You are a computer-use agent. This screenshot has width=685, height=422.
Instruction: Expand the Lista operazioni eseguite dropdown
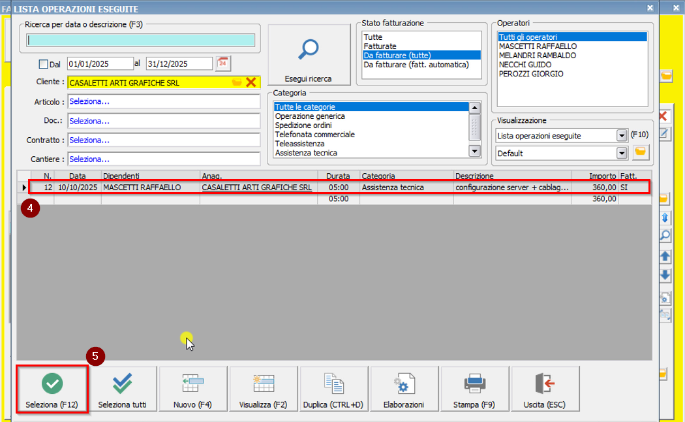621,135
